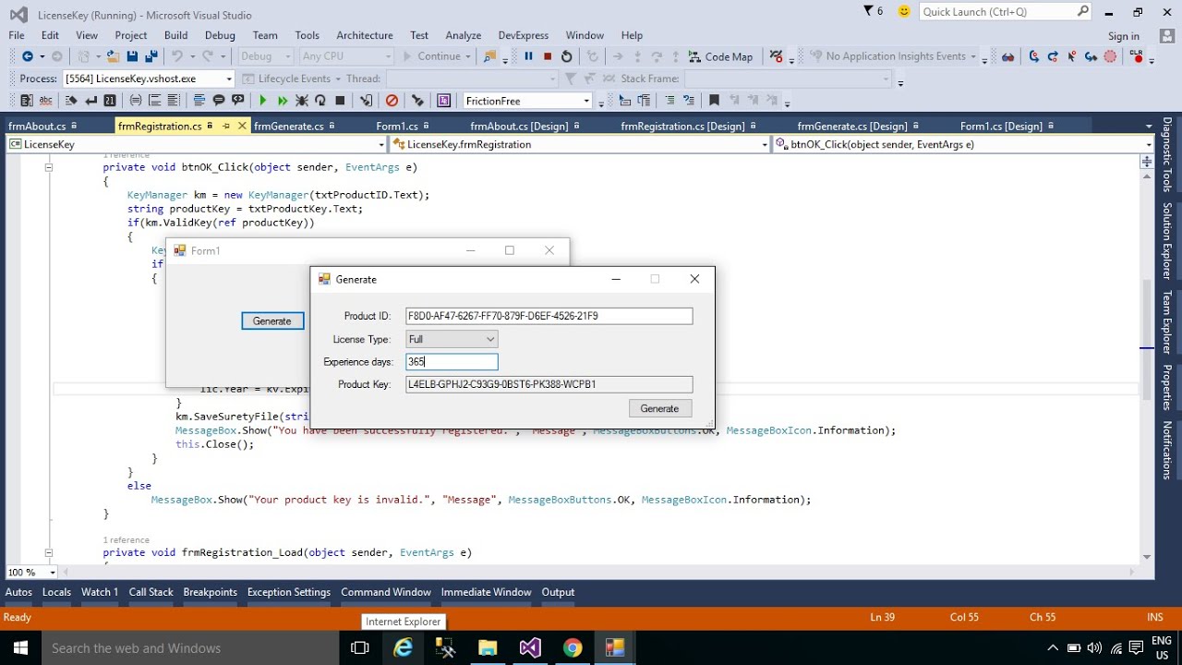Click the green Run play icon
The height and width of the screenshot is (665, 1182).
point(263,101)
